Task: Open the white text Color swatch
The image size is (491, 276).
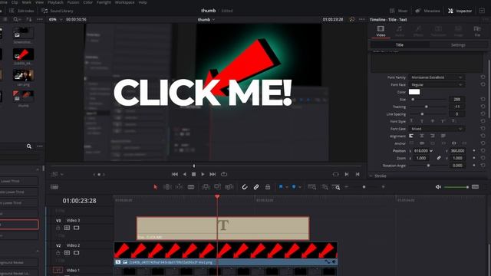Action: [x=414, y=92]
